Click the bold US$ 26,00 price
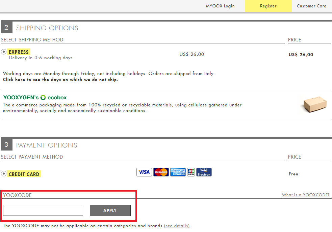 click(x=301, y=55)
